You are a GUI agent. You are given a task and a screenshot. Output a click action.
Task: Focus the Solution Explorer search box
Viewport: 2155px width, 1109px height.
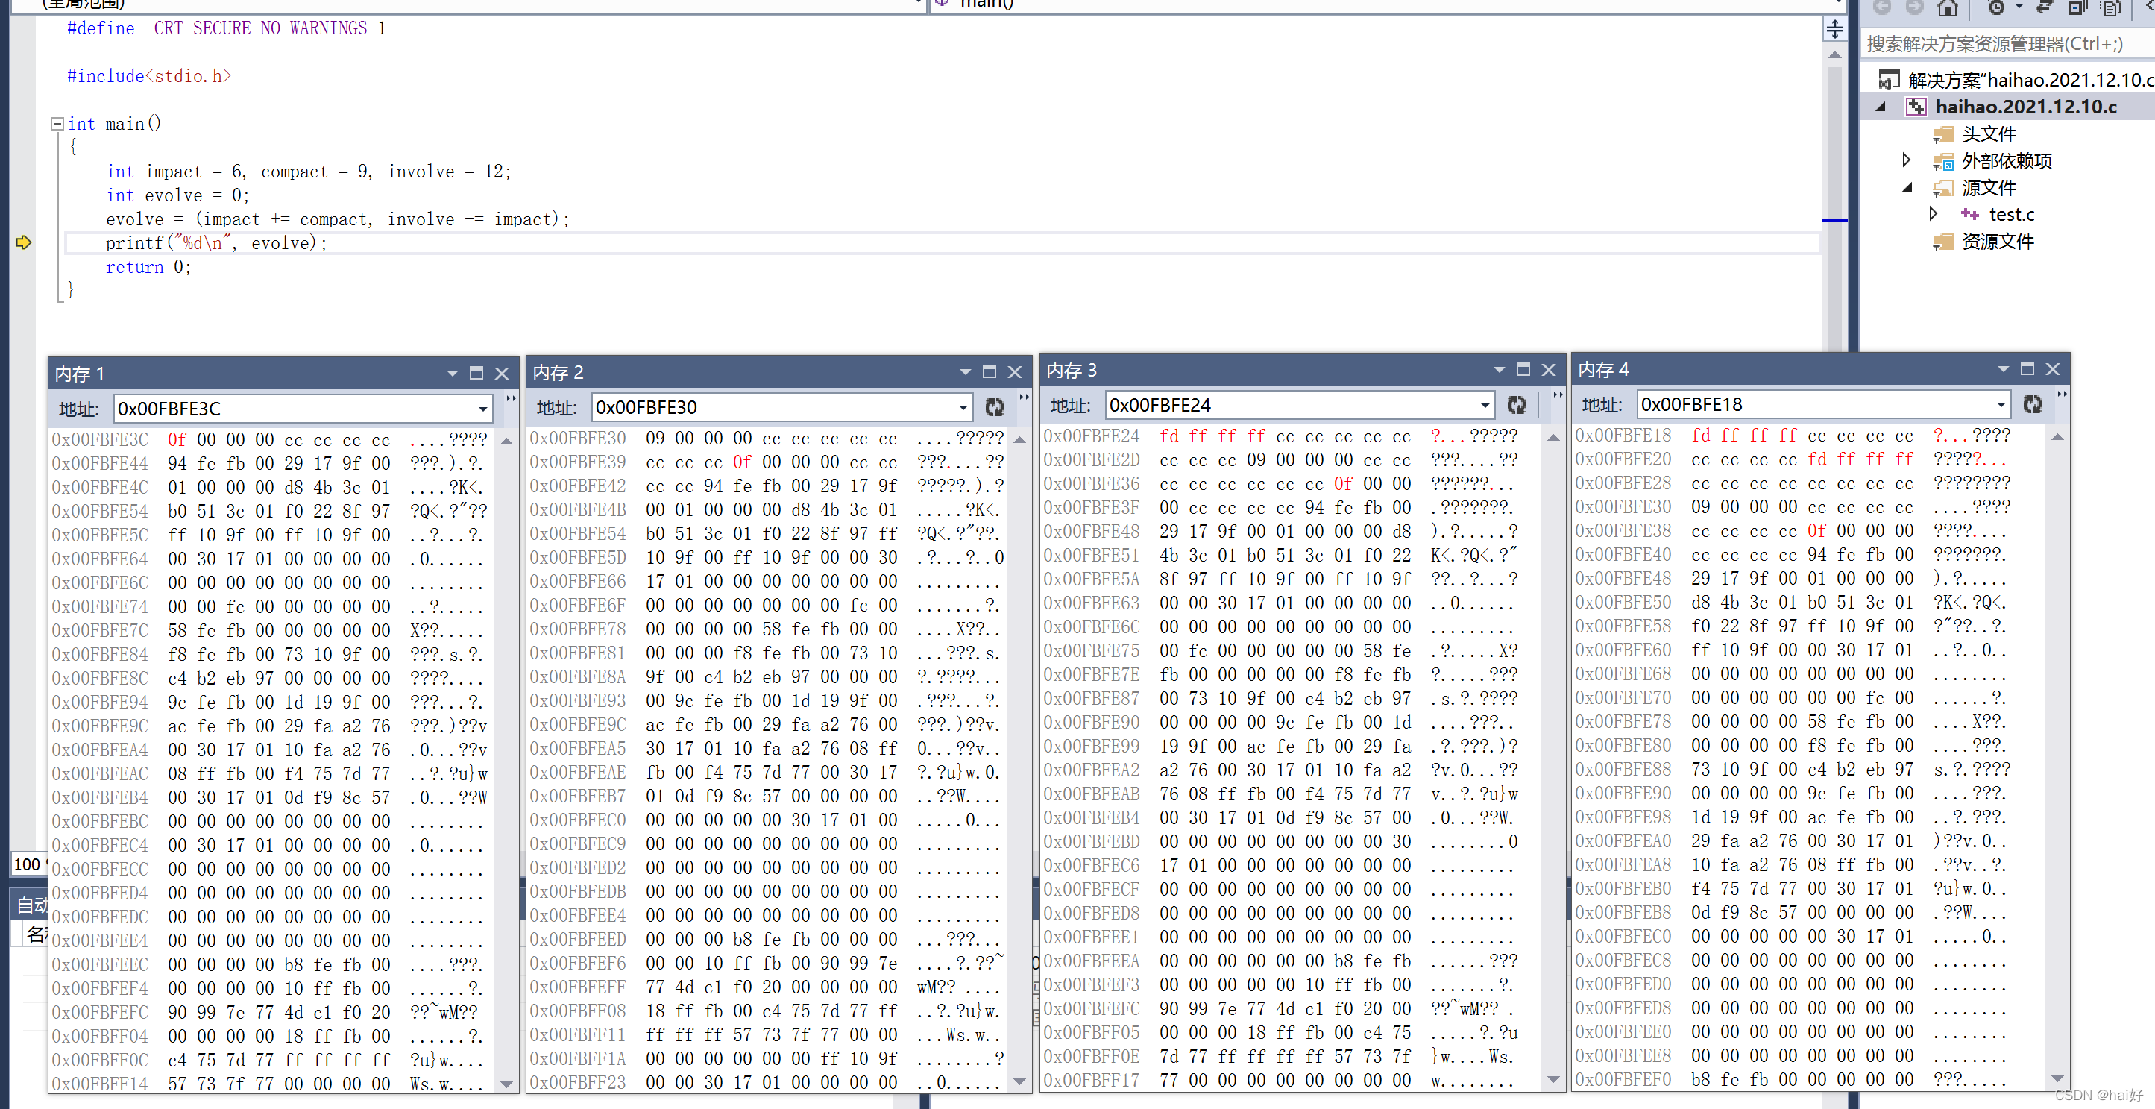(2008, 44)
